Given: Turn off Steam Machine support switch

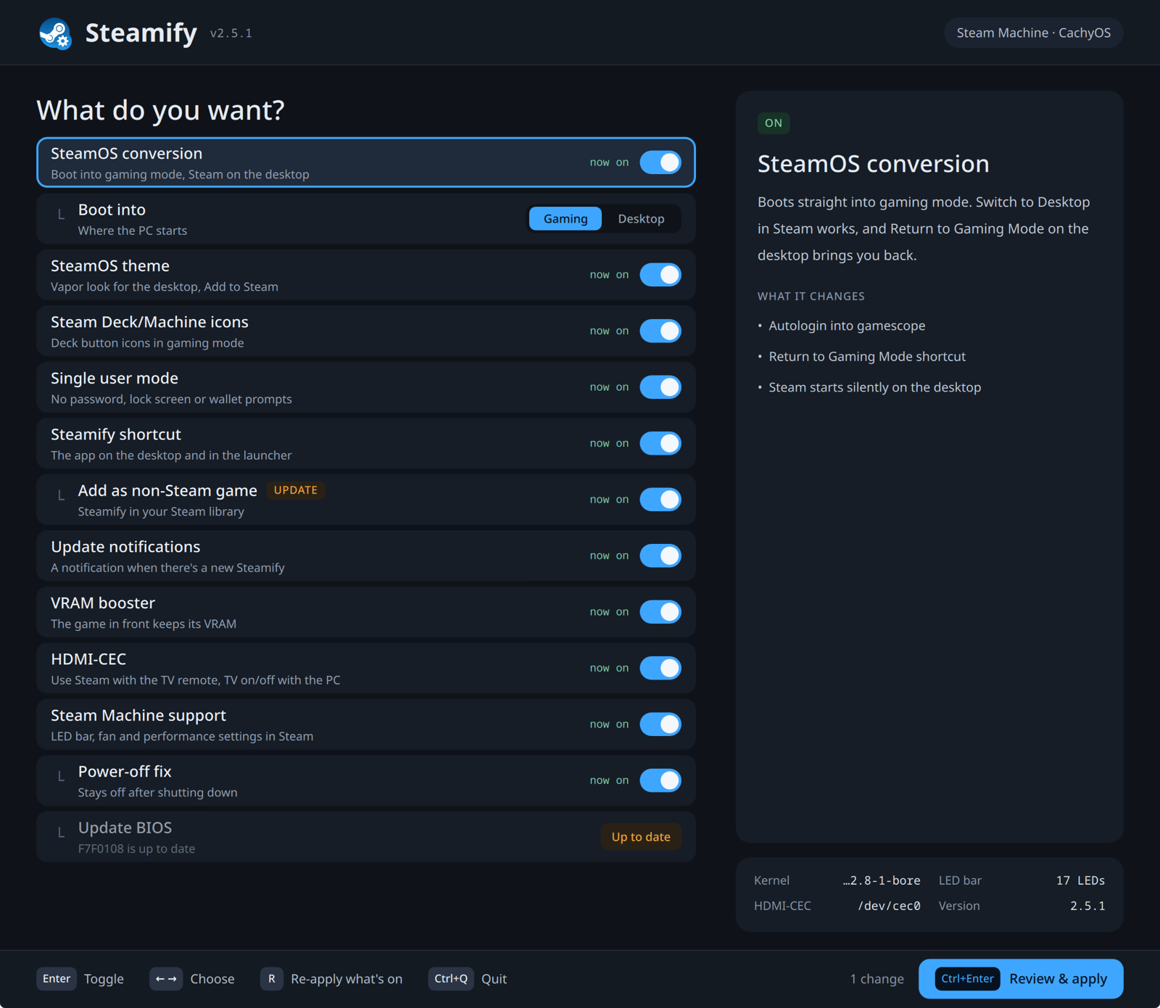Looking at the screenshot, I should (660, 724).
